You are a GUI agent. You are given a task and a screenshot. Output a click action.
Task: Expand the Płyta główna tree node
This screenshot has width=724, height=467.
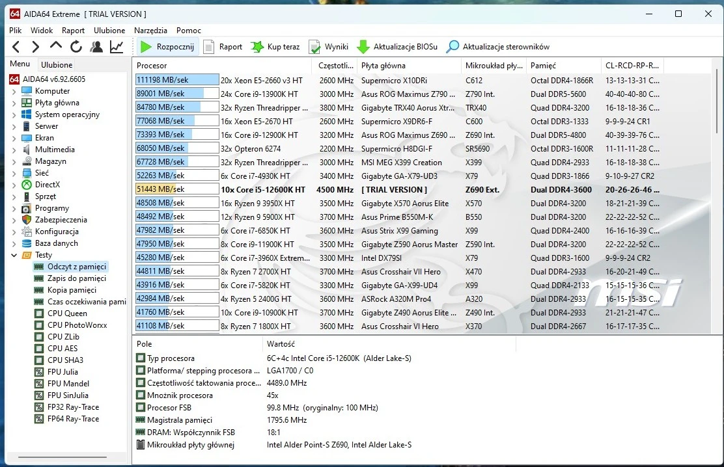point(14,103)
